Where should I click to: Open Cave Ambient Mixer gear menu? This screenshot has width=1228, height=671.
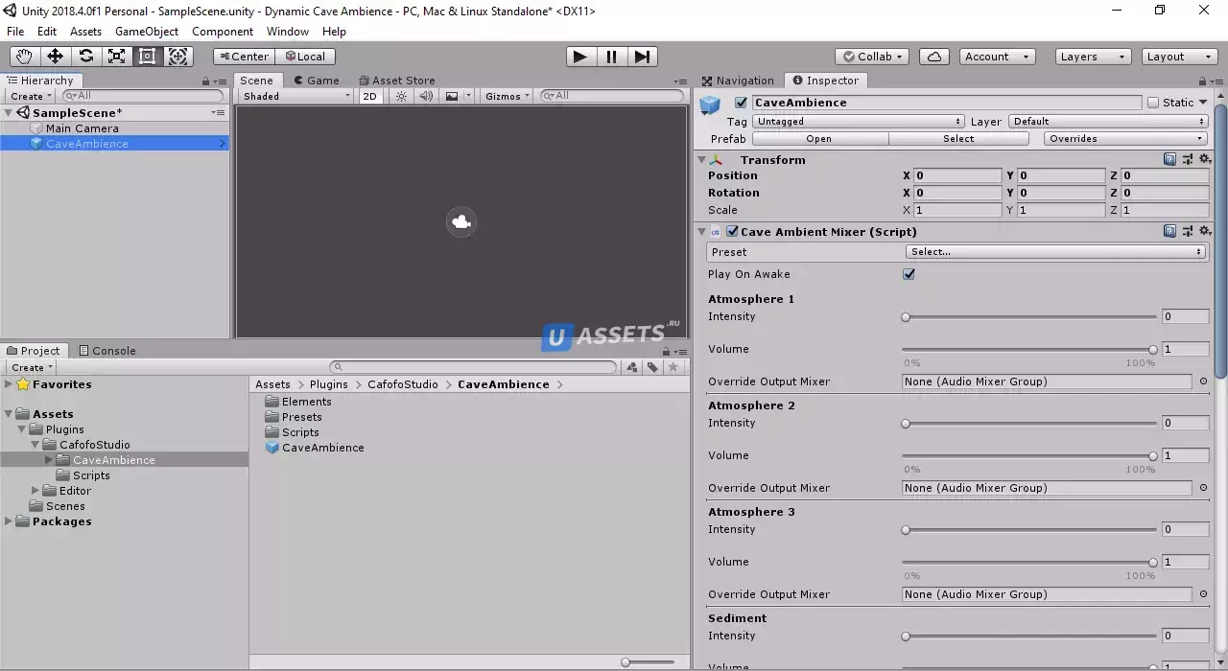tap(1205, 231)
